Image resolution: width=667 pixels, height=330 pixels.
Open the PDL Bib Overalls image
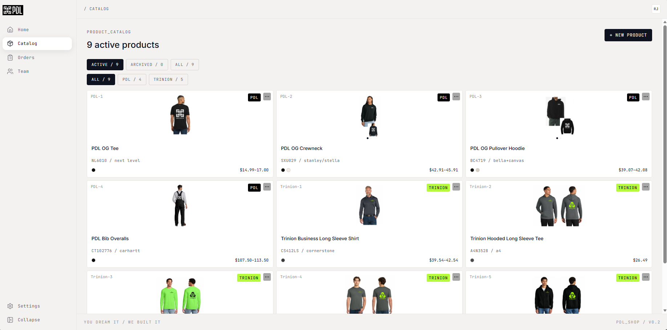180,205
